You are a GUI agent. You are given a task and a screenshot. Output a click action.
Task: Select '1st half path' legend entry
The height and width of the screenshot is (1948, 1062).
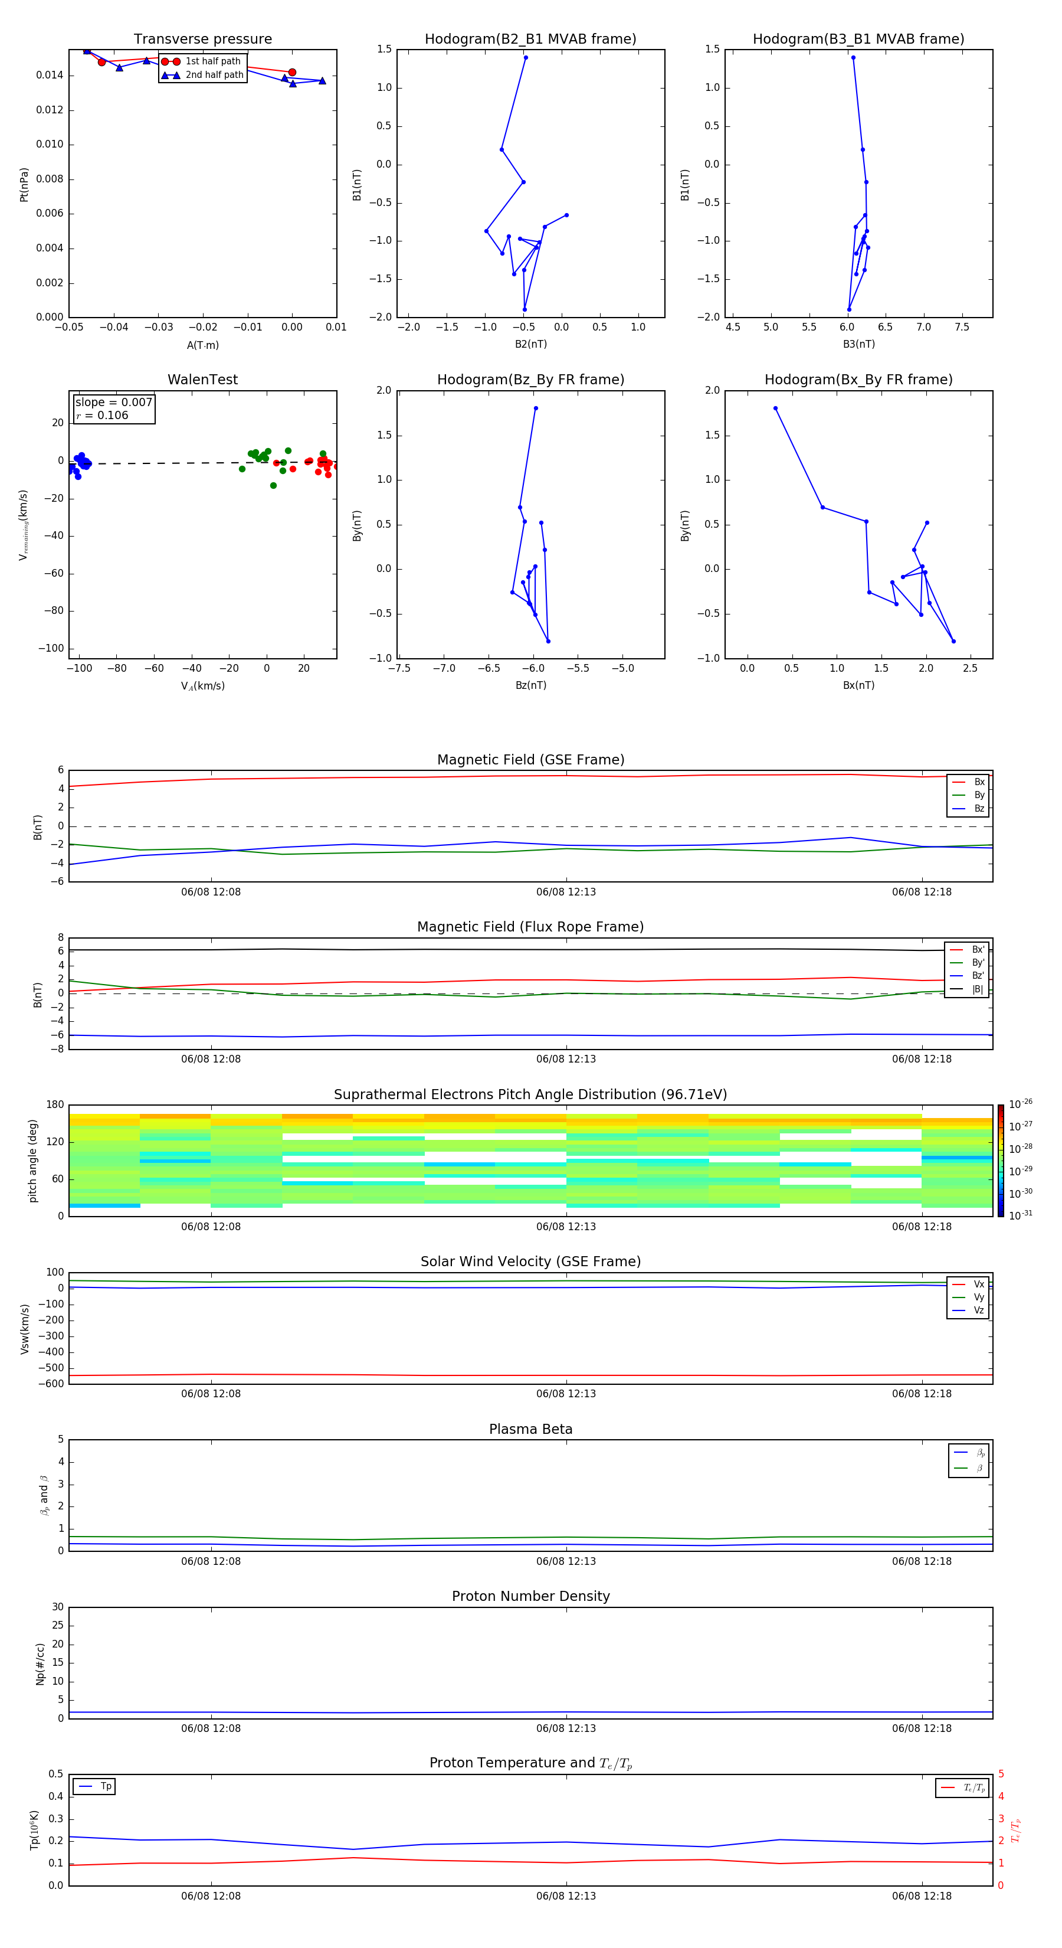pyautogui.click(x=202, y=61)
